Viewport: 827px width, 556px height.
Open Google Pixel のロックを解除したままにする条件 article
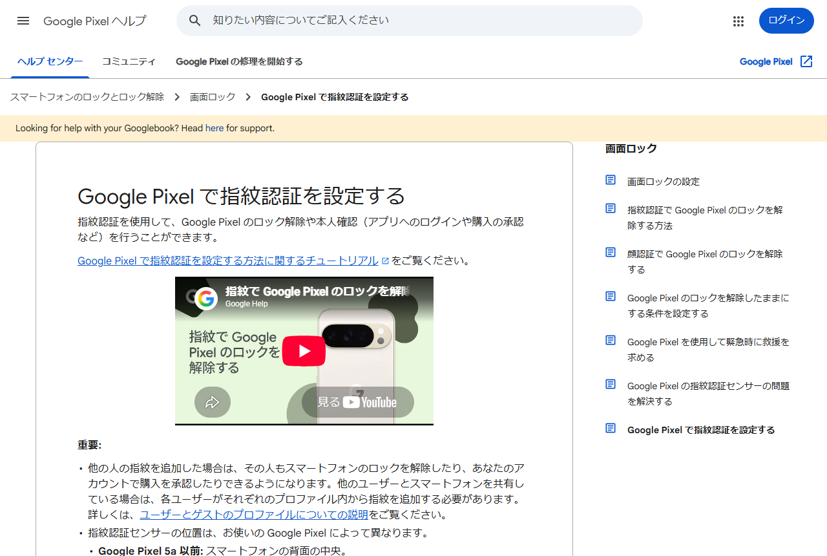coord(708,306)
